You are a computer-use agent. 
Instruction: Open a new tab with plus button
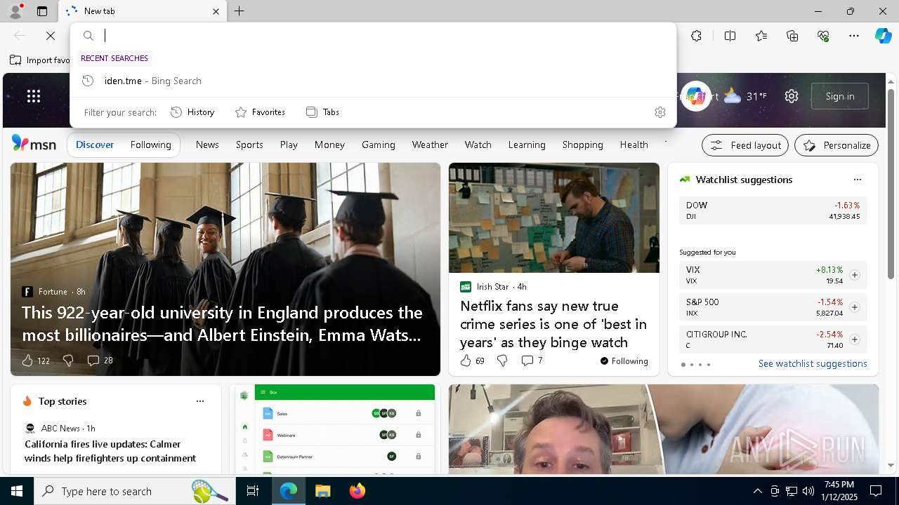click(x=239, y=11)
